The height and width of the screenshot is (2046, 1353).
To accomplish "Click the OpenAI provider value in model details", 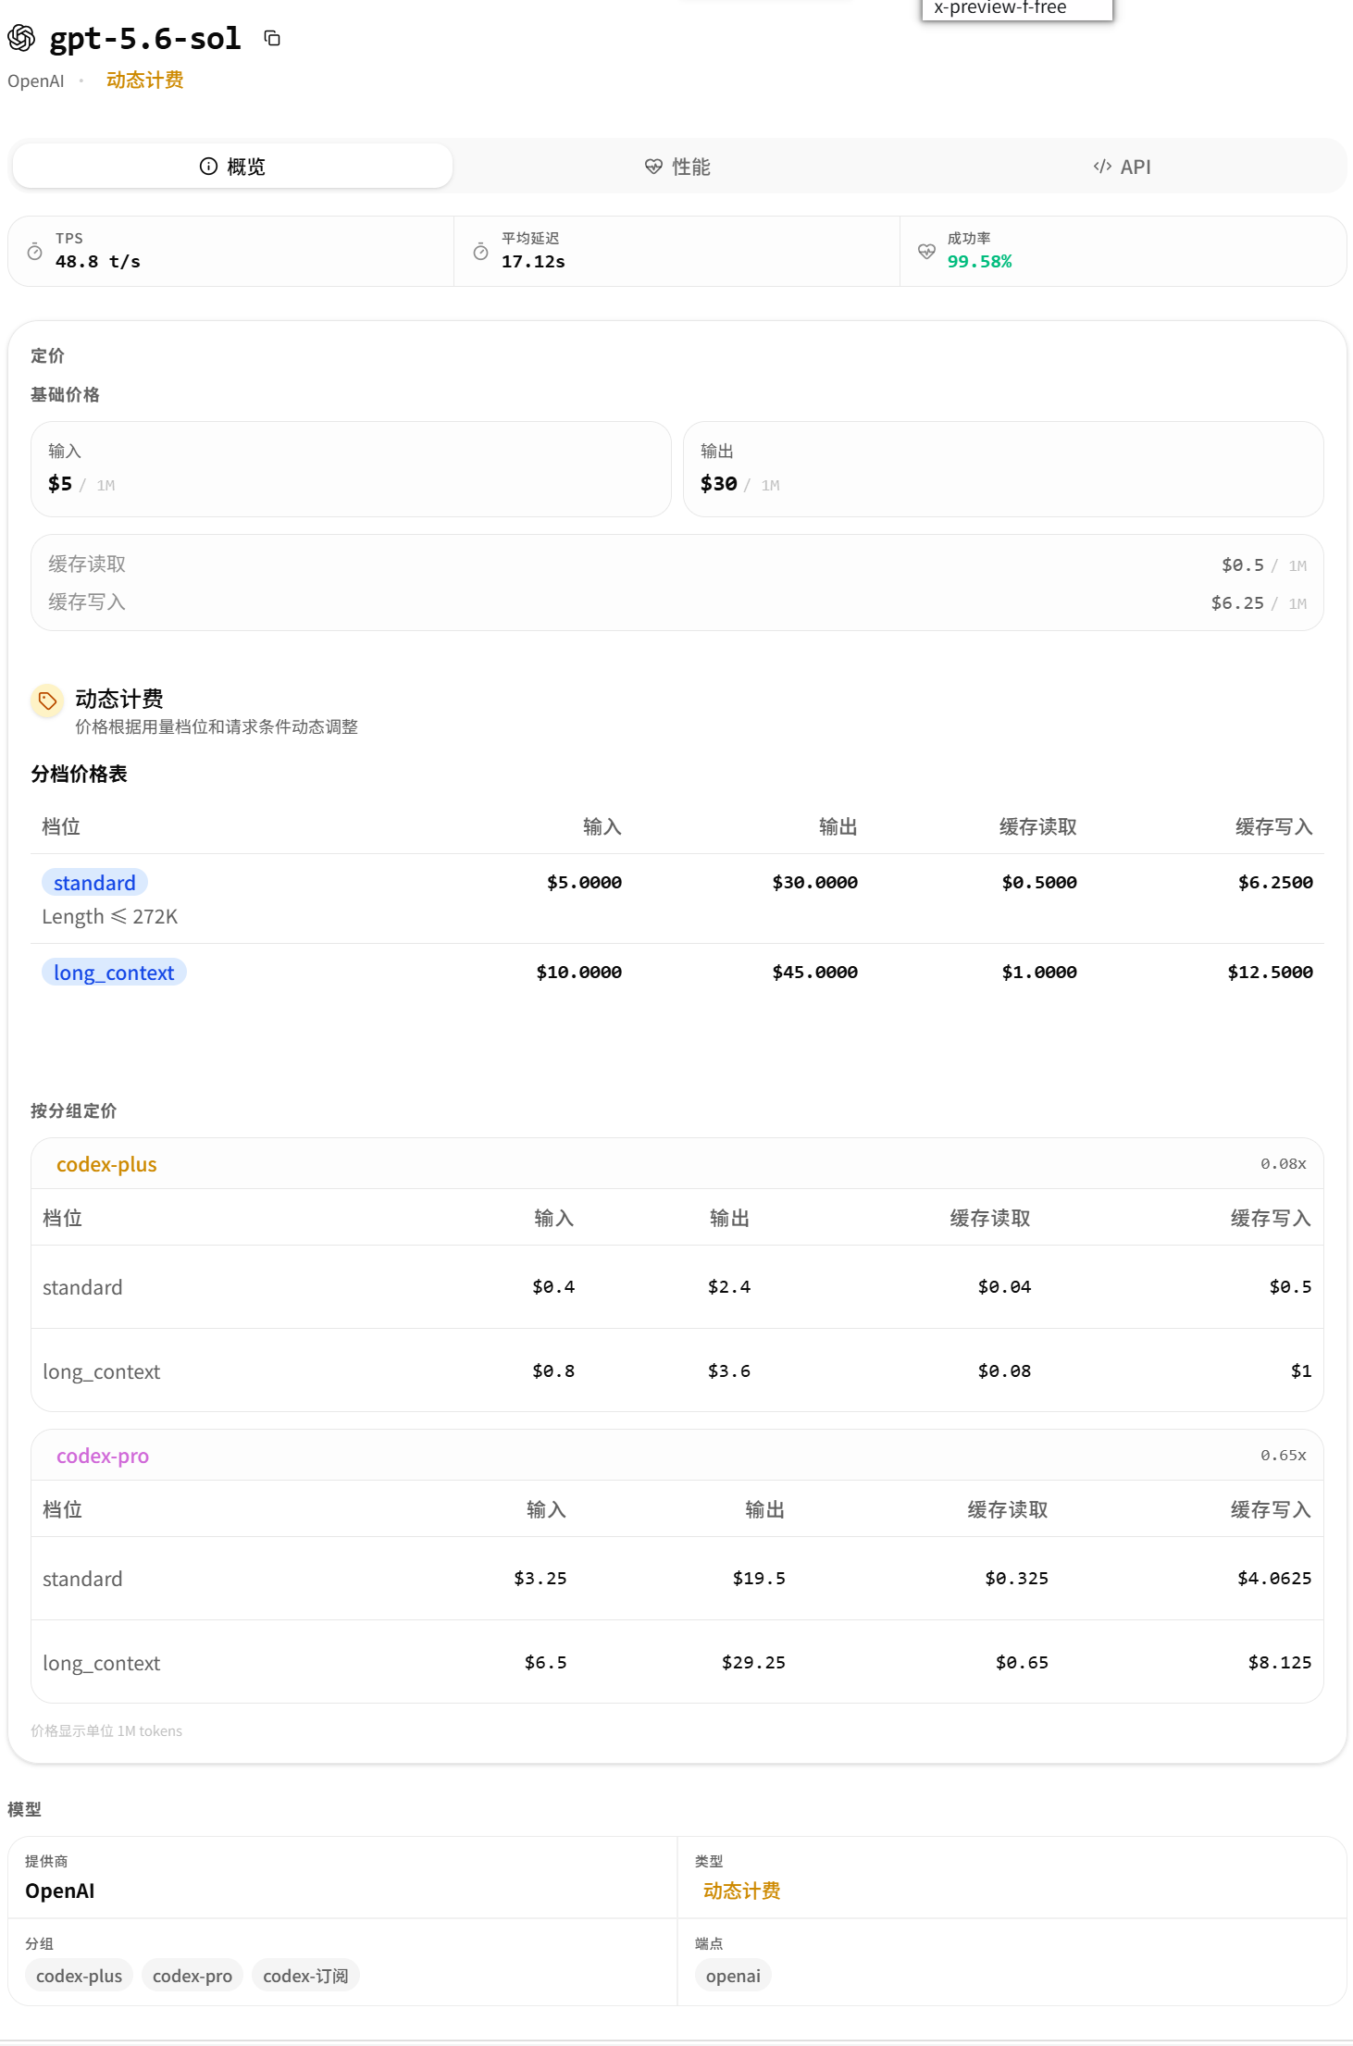I will (60, 1891).
